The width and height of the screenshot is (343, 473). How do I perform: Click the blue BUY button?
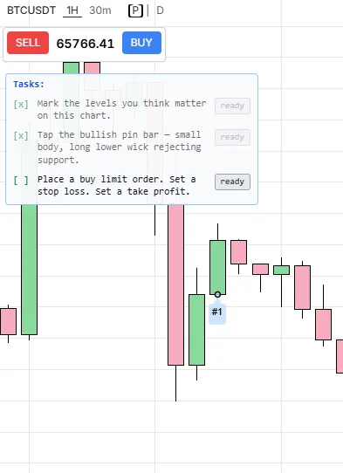tap(141, 43)
